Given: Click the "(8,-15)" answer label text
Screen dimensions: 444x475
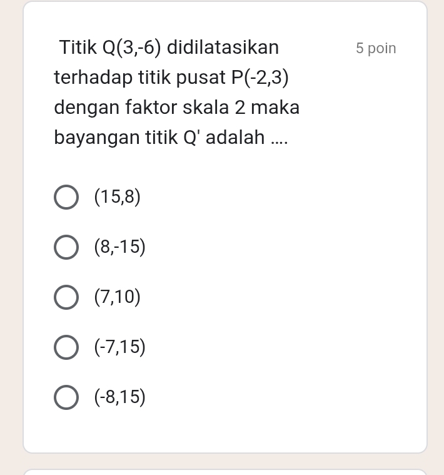Looking at the screenshot, I should (119, 248).
